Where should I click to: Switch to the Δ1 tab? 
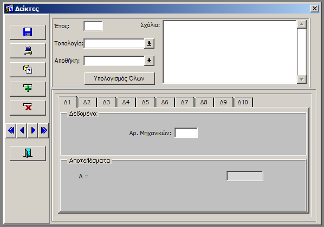pyautogui.click(x=68, y=102)
